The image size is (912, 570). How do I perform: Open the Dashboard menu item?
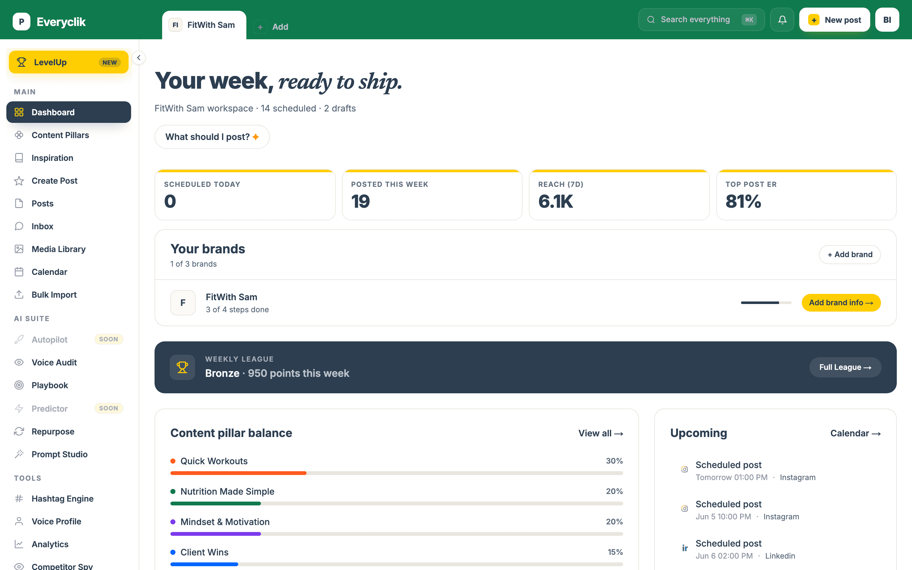pyautogui.click(x=69, y=112)
